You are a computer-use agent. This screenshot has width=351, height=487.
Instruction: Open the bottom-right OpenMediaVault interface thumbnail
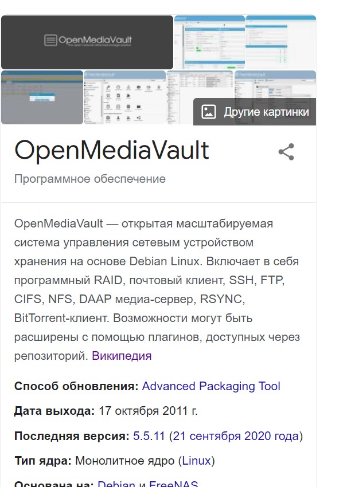275,84
